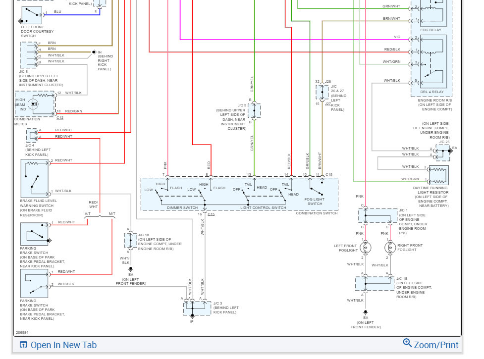This screenshot has width=484, height=359.
Task: Click the LIGHT CONTROL SWITCH label
Action: [x=263, y=207]
